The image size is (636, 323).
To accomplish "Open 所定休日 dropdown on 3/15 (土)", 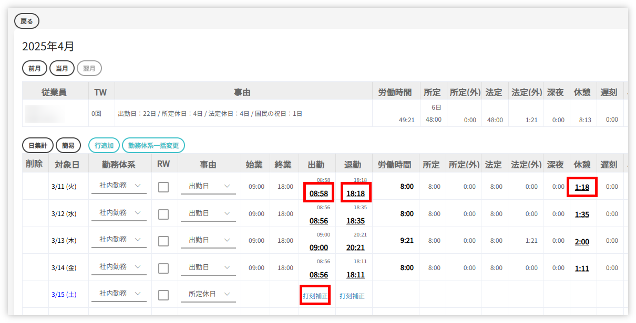I will pyautogui.click(x=208, y=294).
